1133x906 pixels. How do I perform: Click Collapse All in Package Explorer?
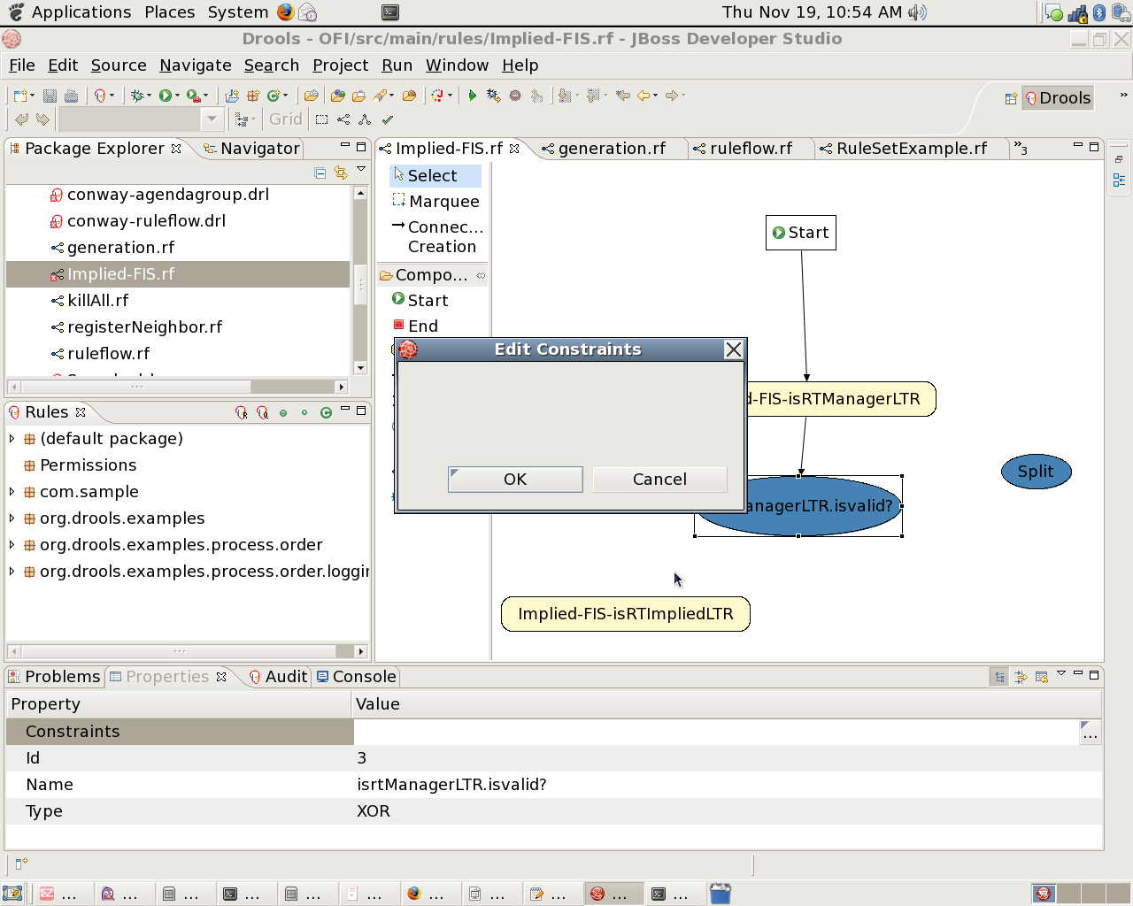pyautogui.click(x=320, y=173)
